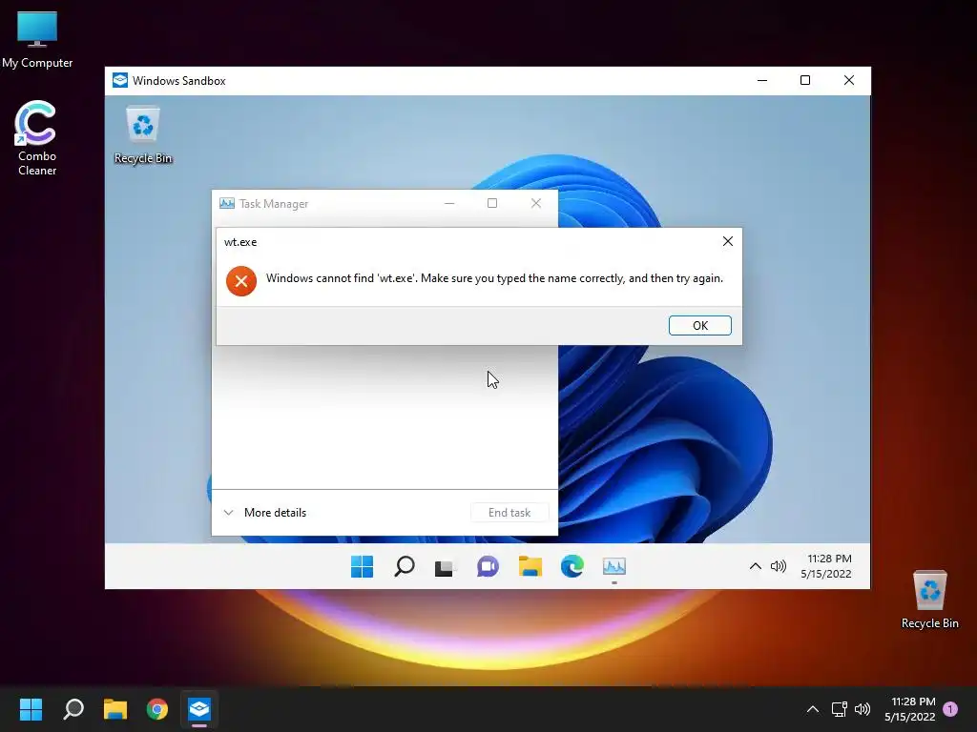Minimize the Task Manager window
This screenshot has height=732, width=977.
point(449,204)
